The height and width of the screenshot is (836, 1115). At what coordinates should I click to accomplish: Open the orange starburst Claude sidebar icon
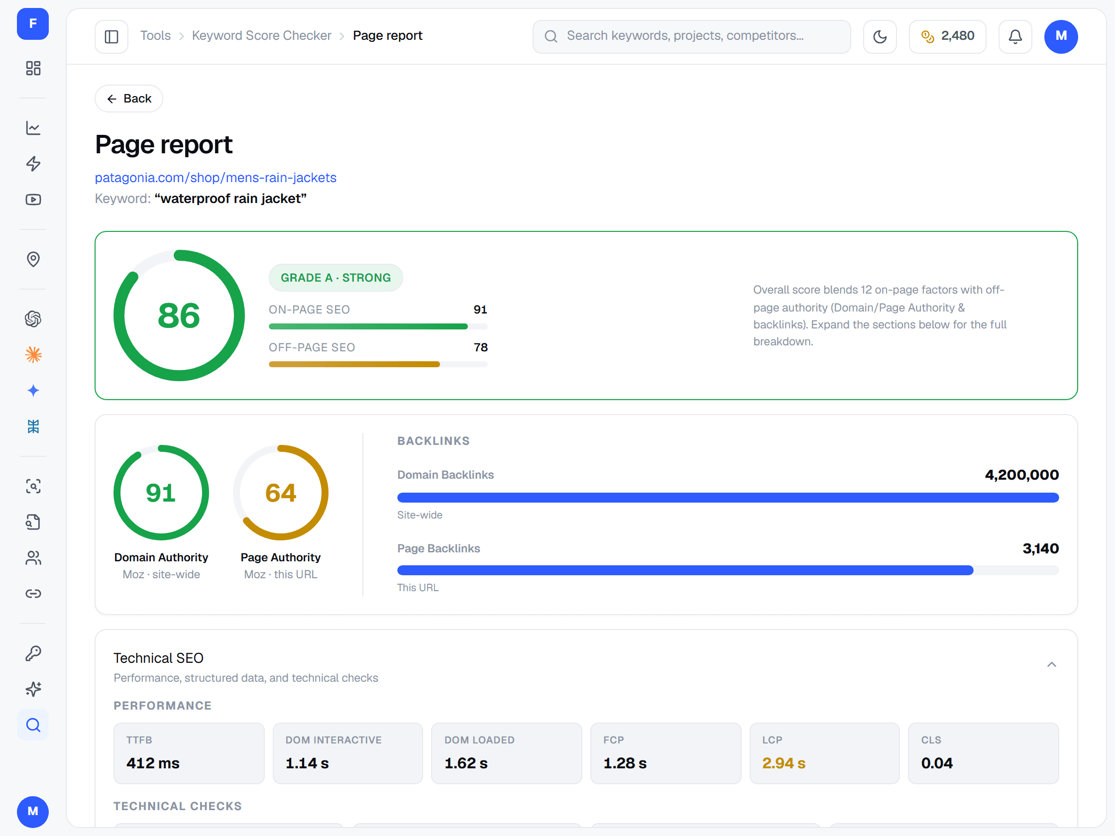point(33,355)
